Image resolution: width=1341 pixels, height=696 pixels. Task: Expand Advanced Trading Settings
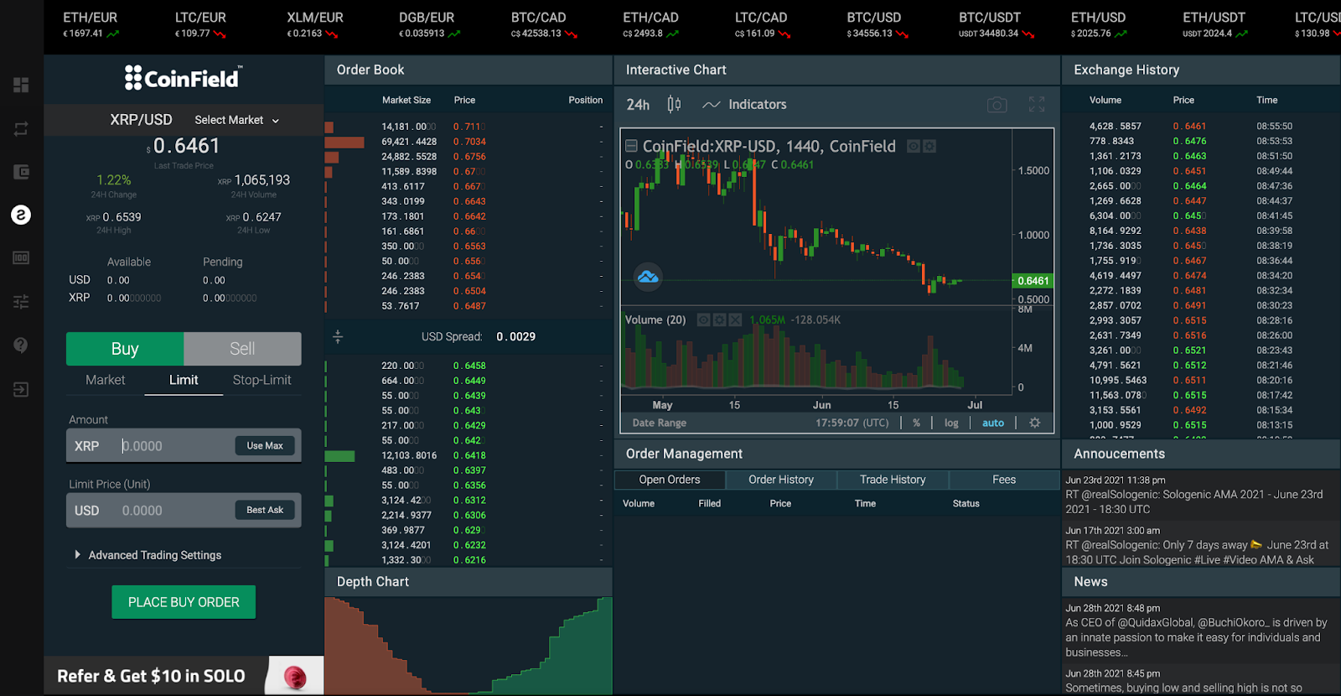click(148, 555)
